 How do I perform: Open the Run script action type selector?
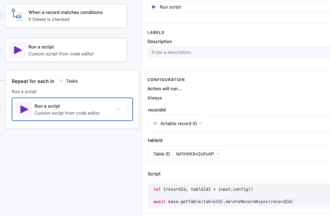point(238,7)
